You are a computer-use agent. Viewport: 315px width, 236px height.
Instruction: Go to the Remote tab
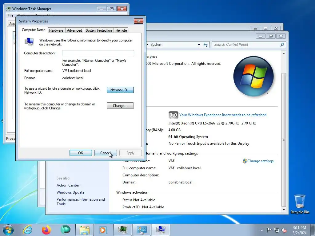pyautogui.click(x=121, y=30)
